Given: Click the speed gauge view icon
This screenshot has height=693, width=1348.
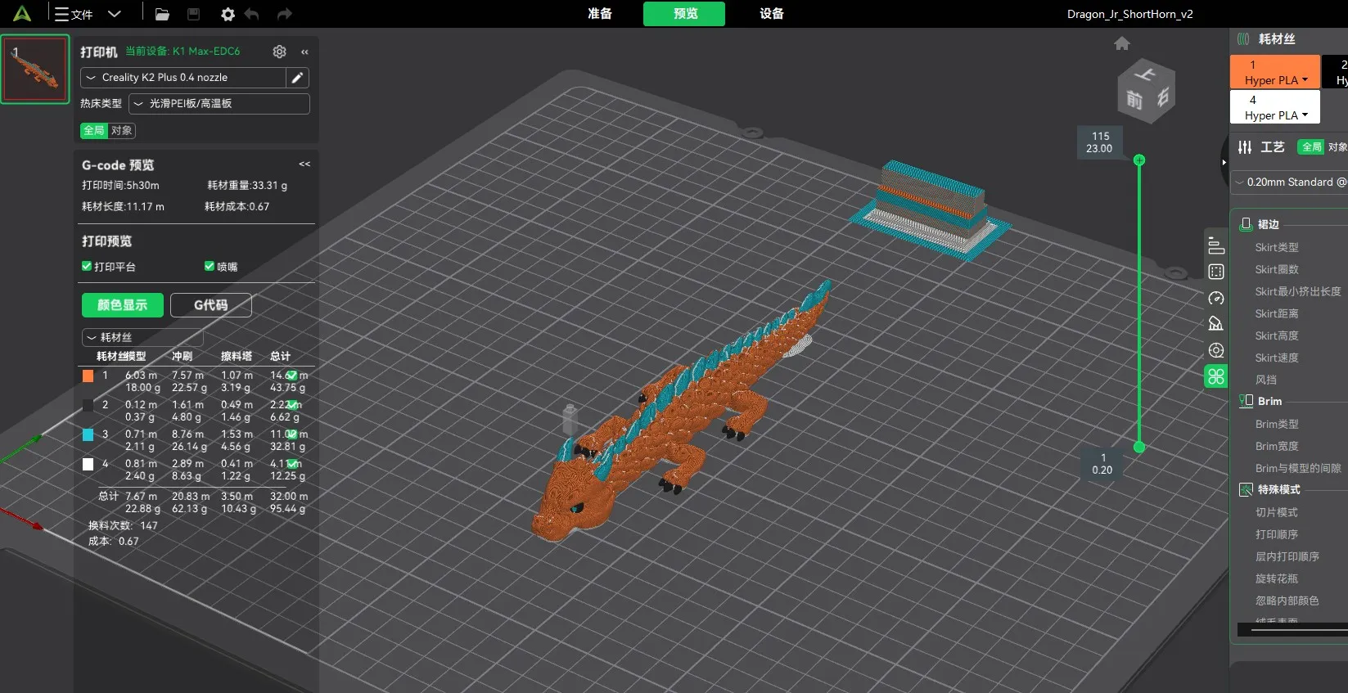Looking at the screenshot, I should point(1216,298).
